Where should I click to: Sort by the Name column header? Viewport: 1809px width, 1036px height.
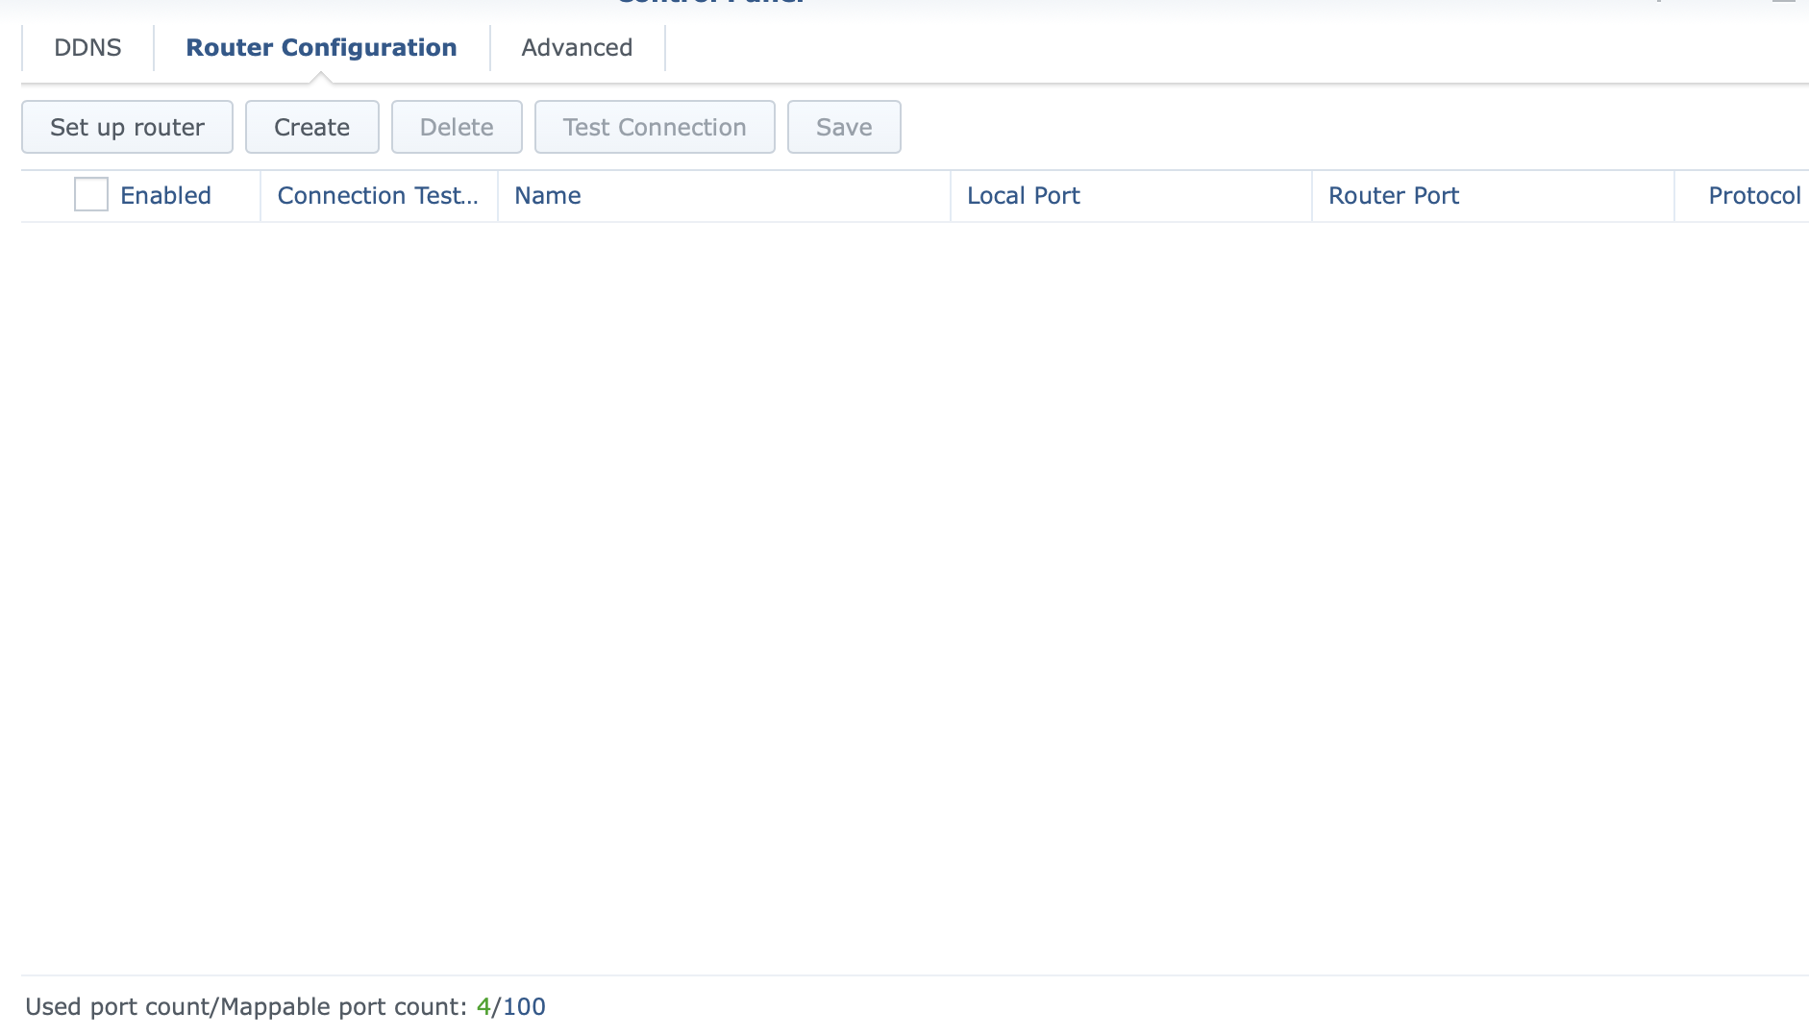pyautogui.click(x=724, y=196)
